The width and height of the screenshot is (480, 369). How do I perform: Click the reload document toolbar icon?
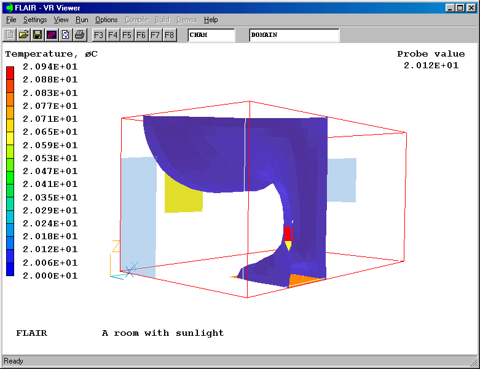tap(65, 35)
